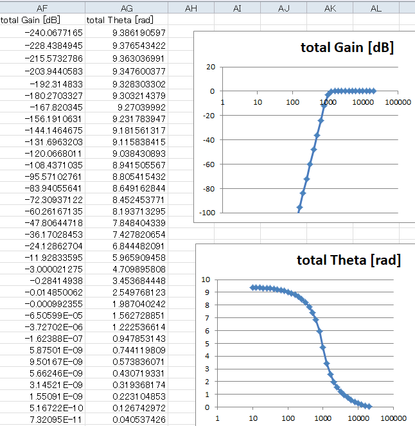
Task: Select the 'total Gain [dB]' header cell
Action: tap(42, 20)
